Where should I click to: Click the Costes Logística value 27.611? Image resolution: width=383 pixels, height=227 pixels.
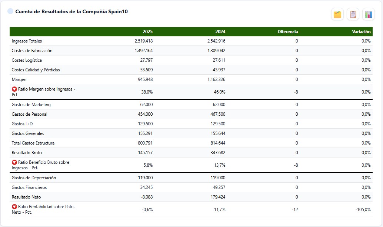[x=219, y=60]
